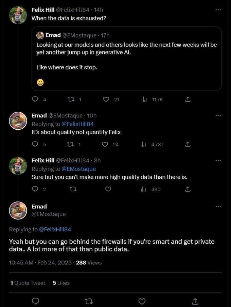
Task: View the "5 Likes" list
Action: [60, 283]
